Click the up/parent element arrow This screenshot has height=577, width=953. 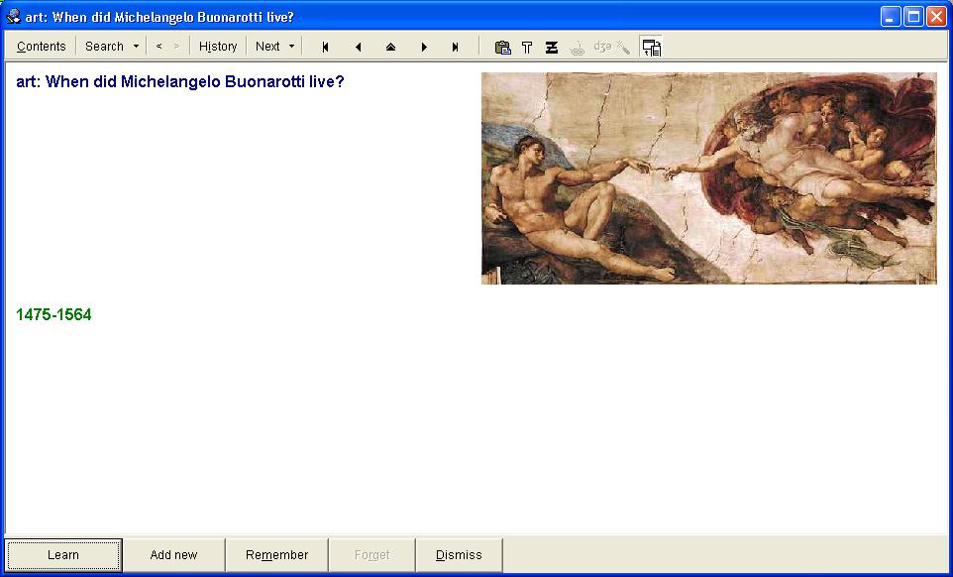(390, 47)
